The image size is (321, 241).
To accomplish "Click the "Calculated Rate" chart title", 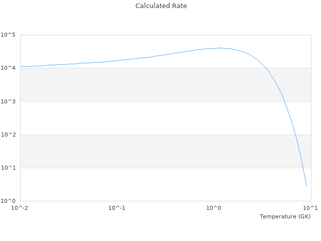I will pyautogui.click(x=160, y=6).
